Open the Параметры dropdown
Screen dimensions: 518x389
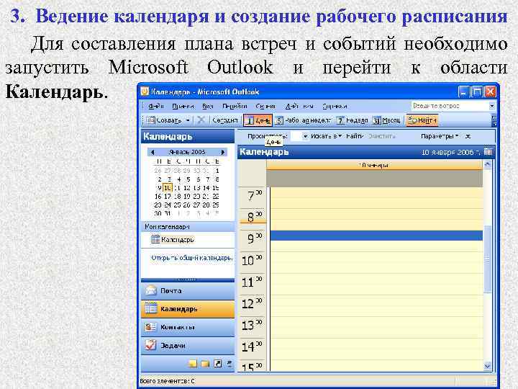[440, 136]
